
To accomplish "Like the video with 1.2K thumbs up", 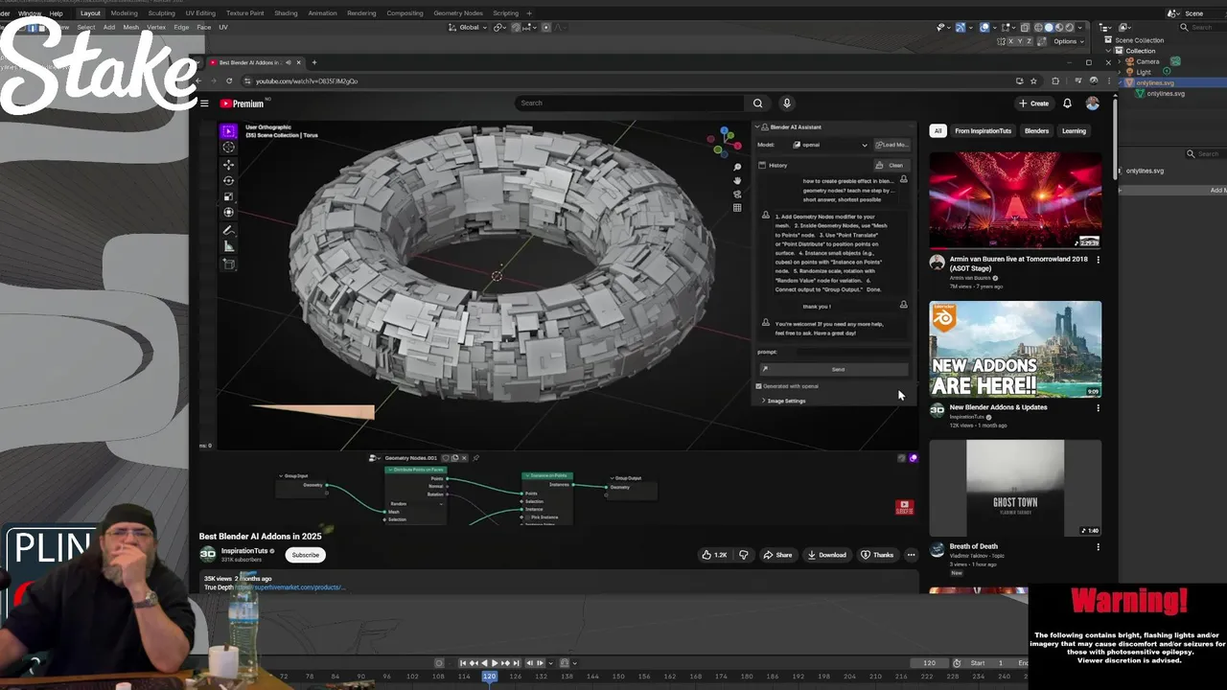I will 714,555.
